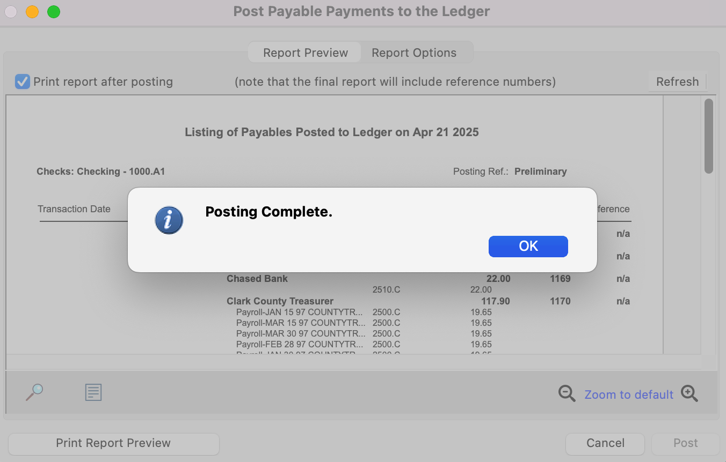
Task: Zoom in with the plus magnifier icon
Action: [689, 394]
